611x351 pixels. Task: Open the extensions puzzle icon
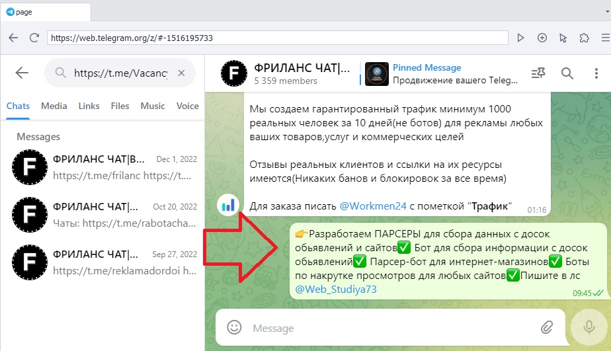[x=584, y=38]
